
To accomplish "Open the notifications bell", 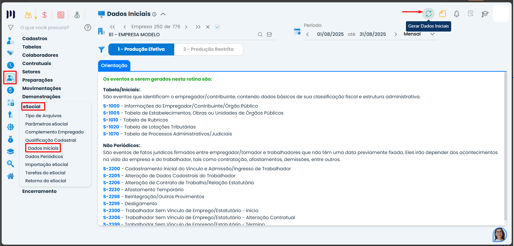I will pos(456,14).
